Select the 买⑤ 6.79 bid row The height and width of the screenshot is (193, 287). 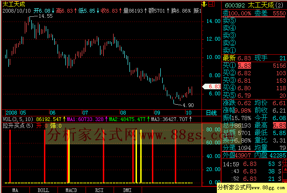click(x=254, y=95)
